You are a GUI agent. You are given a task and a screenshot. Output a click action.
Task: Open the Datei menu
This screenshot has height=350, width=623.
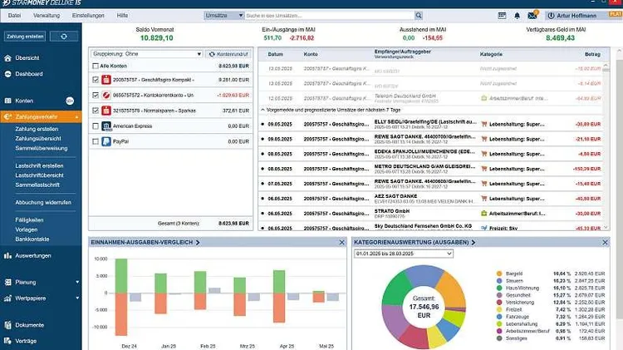14,16
